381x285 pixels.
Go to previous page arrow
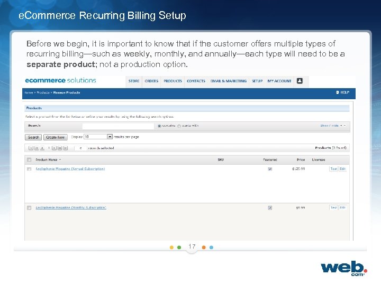[x=42, y=148]
